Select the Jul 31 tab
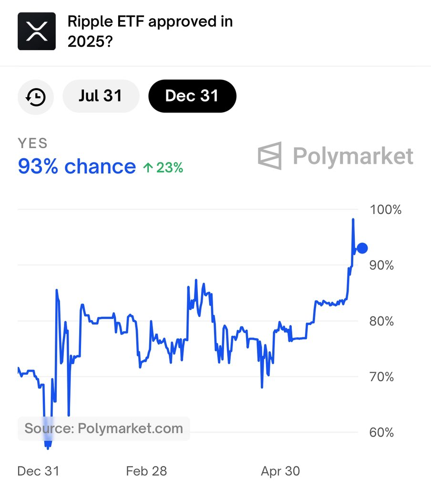The image size is (431, 488). point(101,96)
